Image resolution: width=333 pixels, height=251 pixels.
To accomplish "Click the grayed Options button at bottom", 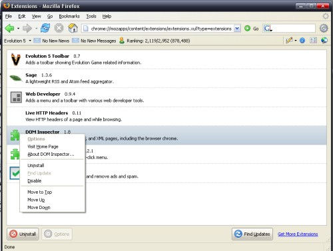I will tap(57, 234).
